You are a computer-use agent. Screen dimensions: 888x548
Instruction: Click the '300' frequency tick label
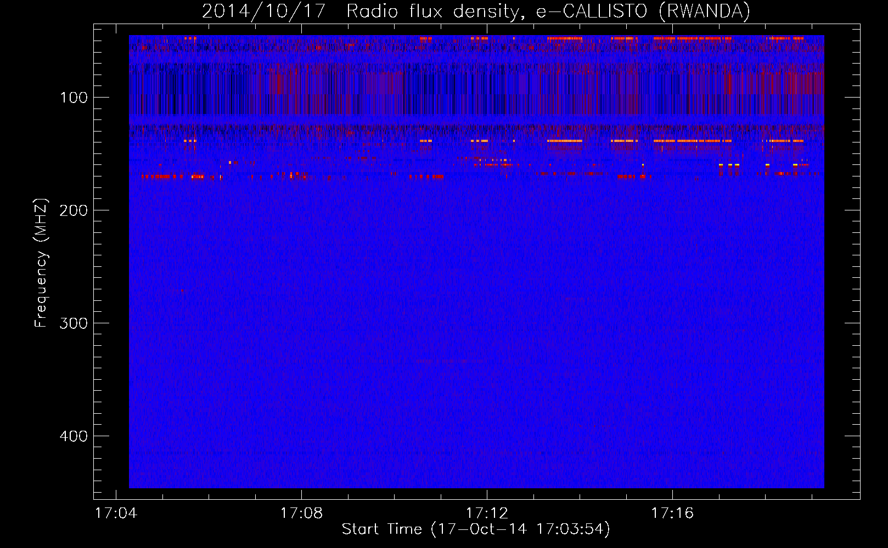74,323
